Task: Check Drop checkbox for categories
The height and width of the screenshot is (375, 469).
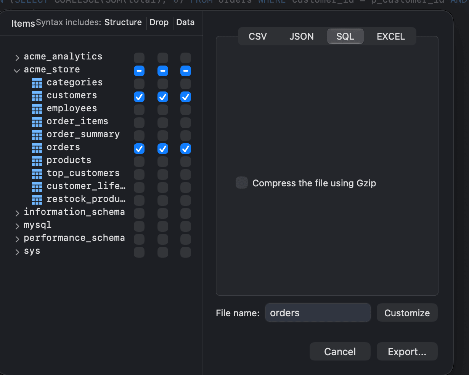Action: [163, 84]
